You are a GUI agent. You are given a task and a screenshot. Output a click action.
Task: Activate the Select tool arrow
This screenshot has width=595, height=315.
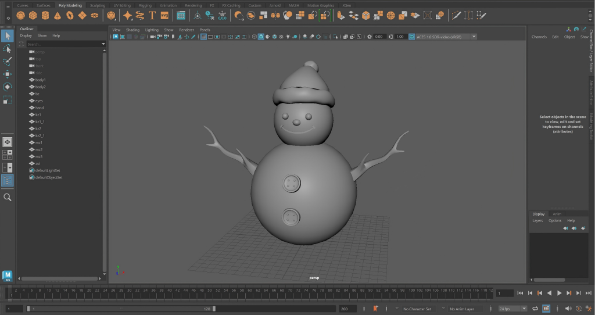8,36
